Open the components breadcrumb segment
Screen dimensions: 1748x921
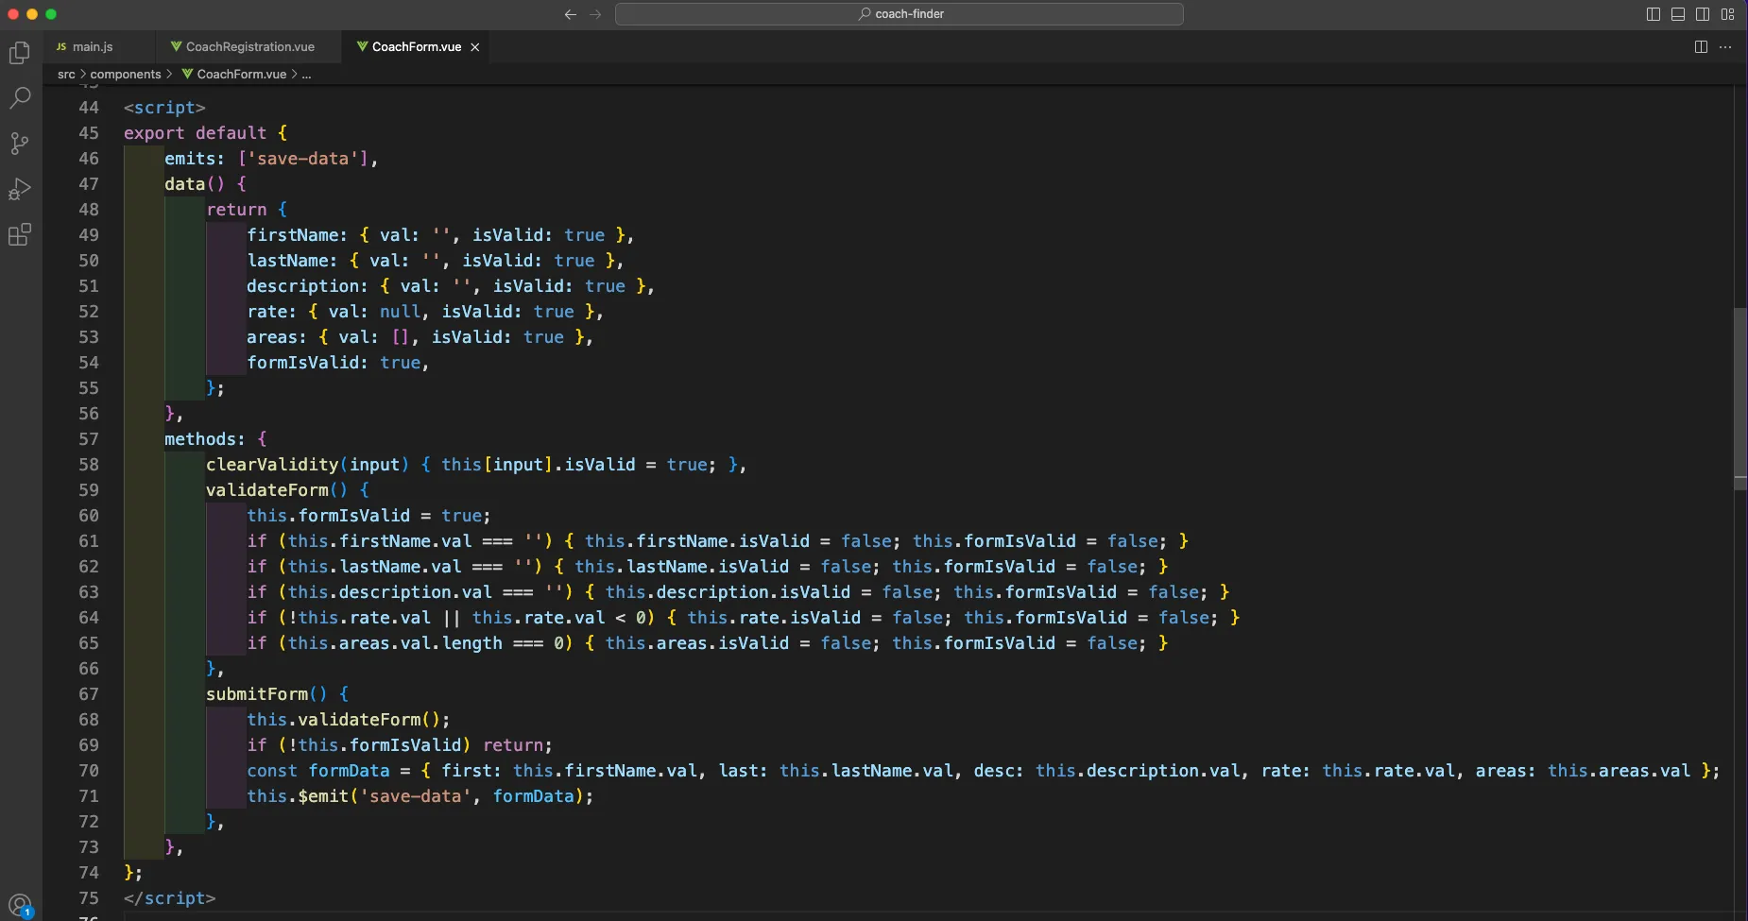(126, 74)
